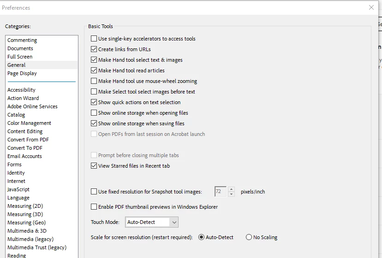
Task: Decrease the pixels/inch value with down arrow
Action: (231, 194)
